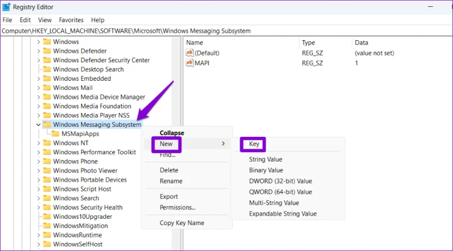The height and width of the screenshot is (251, 453).
Task: Click the Windows Mail folder icon
Action: (47, 88)
